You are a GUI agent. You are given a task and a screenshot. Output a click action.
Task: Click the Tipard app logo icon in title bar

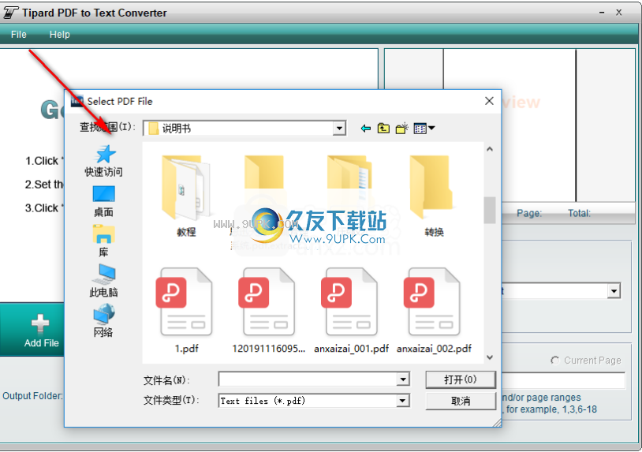[x=10, y=13]
